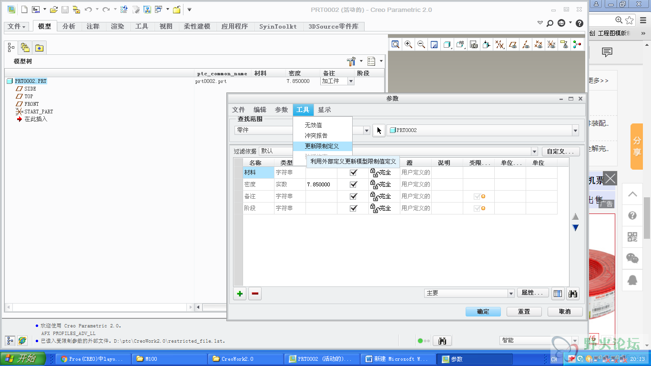Image resolution: width=651 pixels, height=366 pixels.
Task: Zoom out on the graphics view
Action: point(421,44)
